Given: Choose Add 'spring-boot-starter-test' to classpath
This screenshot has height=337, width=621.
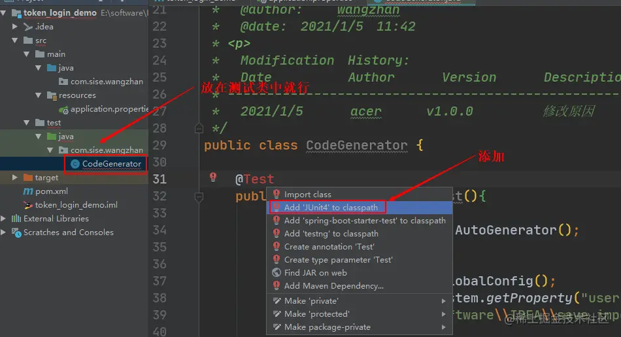Looking at the screenshot, I should (x=360, y=220).
